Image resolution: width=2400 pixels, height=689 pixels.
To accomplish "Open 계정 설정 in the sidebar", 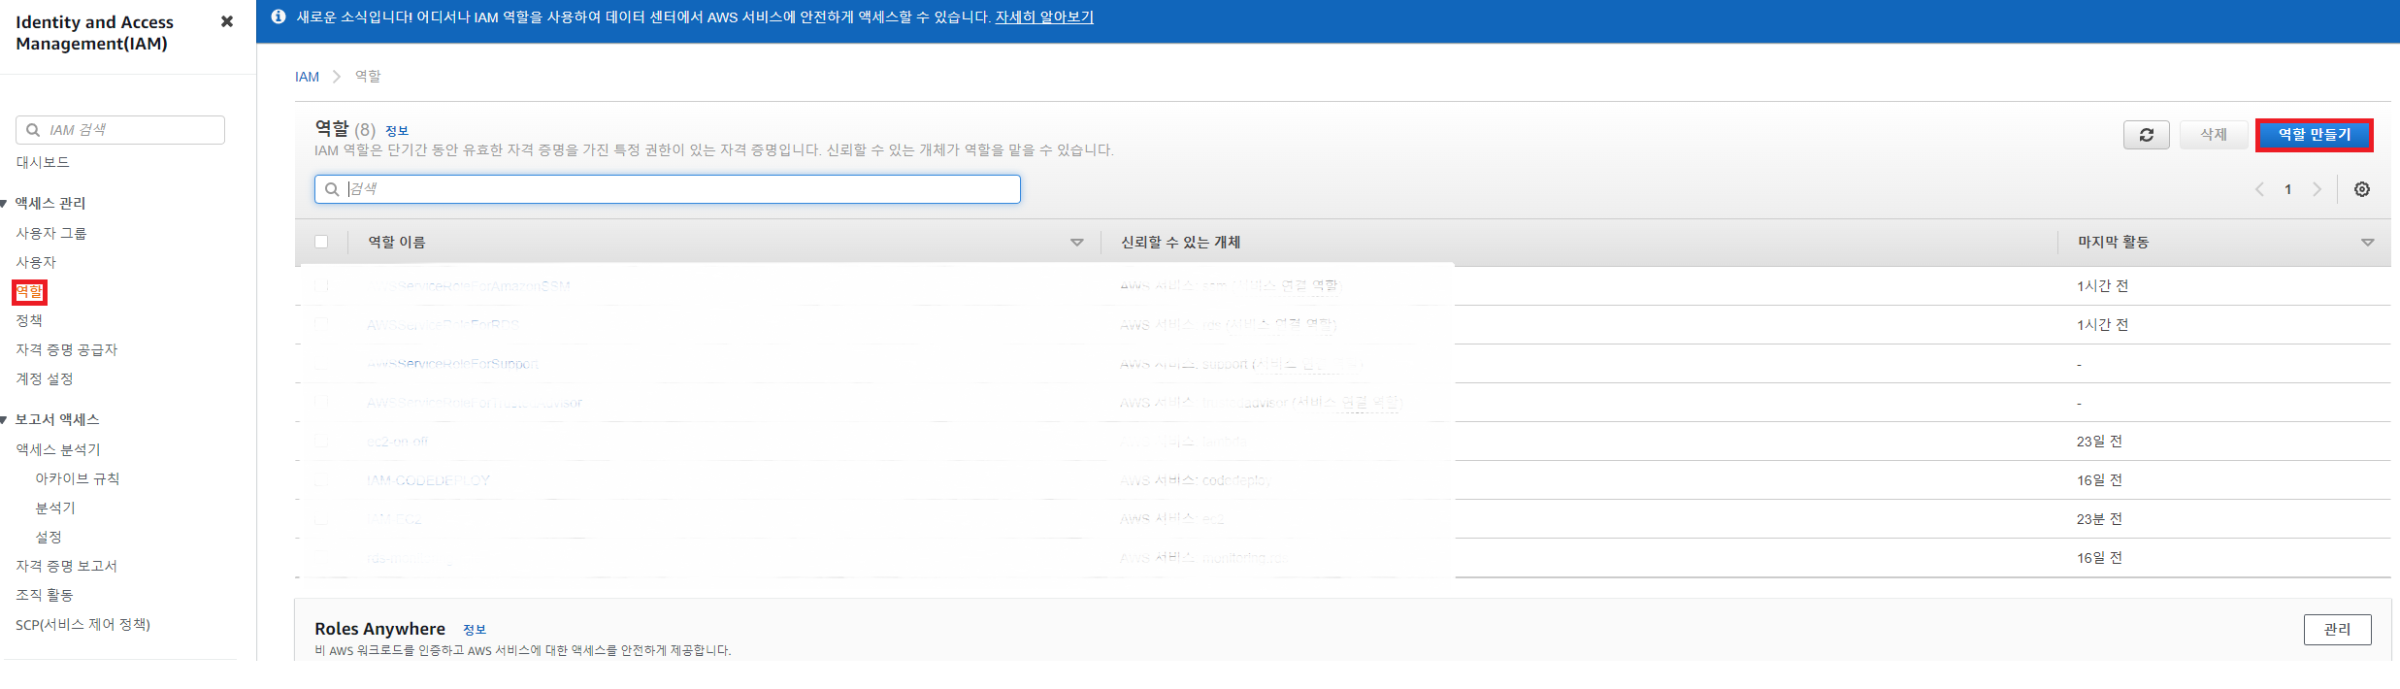I will coord(45,378).
